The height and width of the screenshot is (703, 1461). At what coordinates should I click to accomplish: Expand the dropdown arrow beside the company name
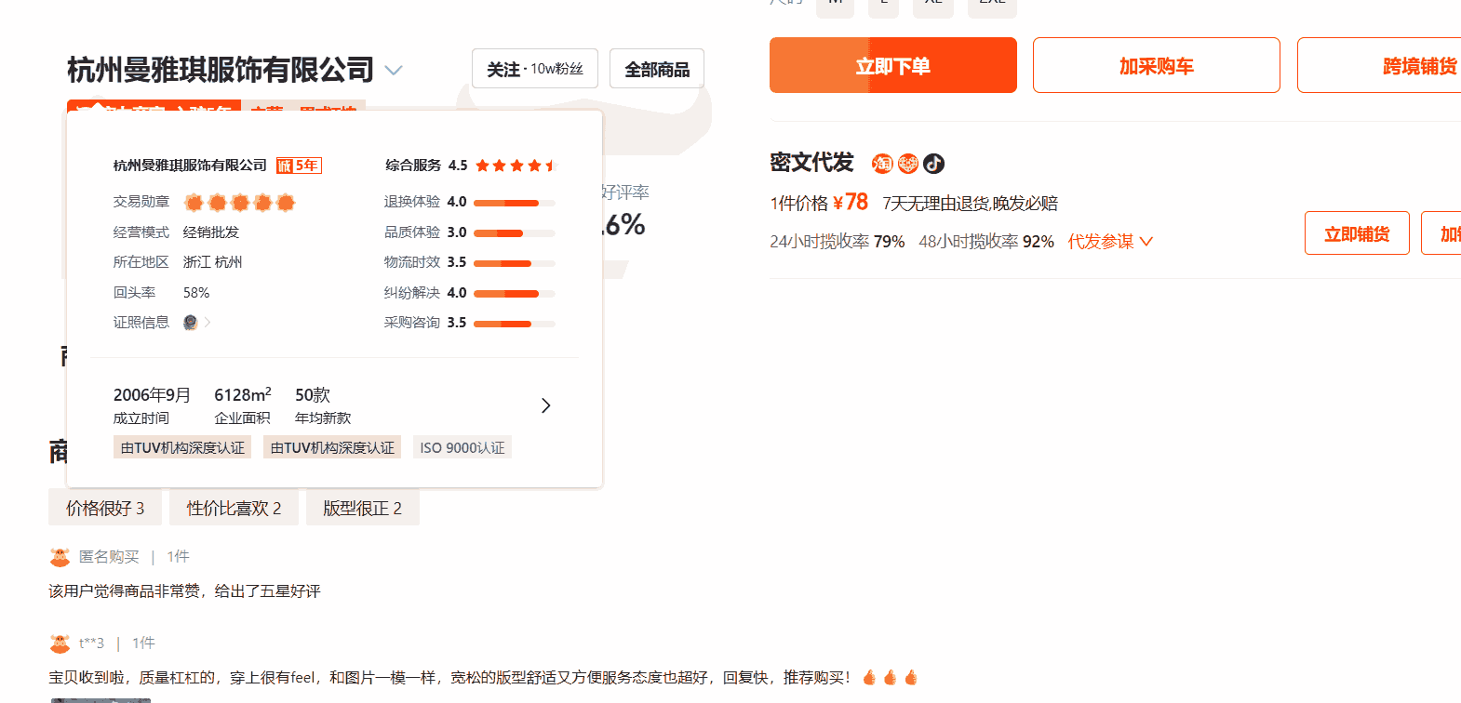click(x=394, y=71)
